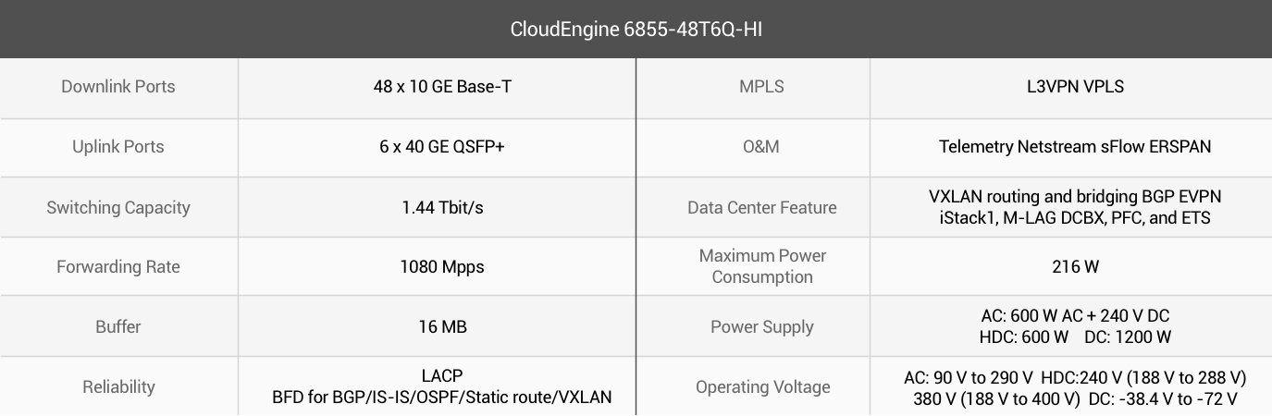
Task: Select the Data Center Feature label
Action: click(x=762, y=207)
